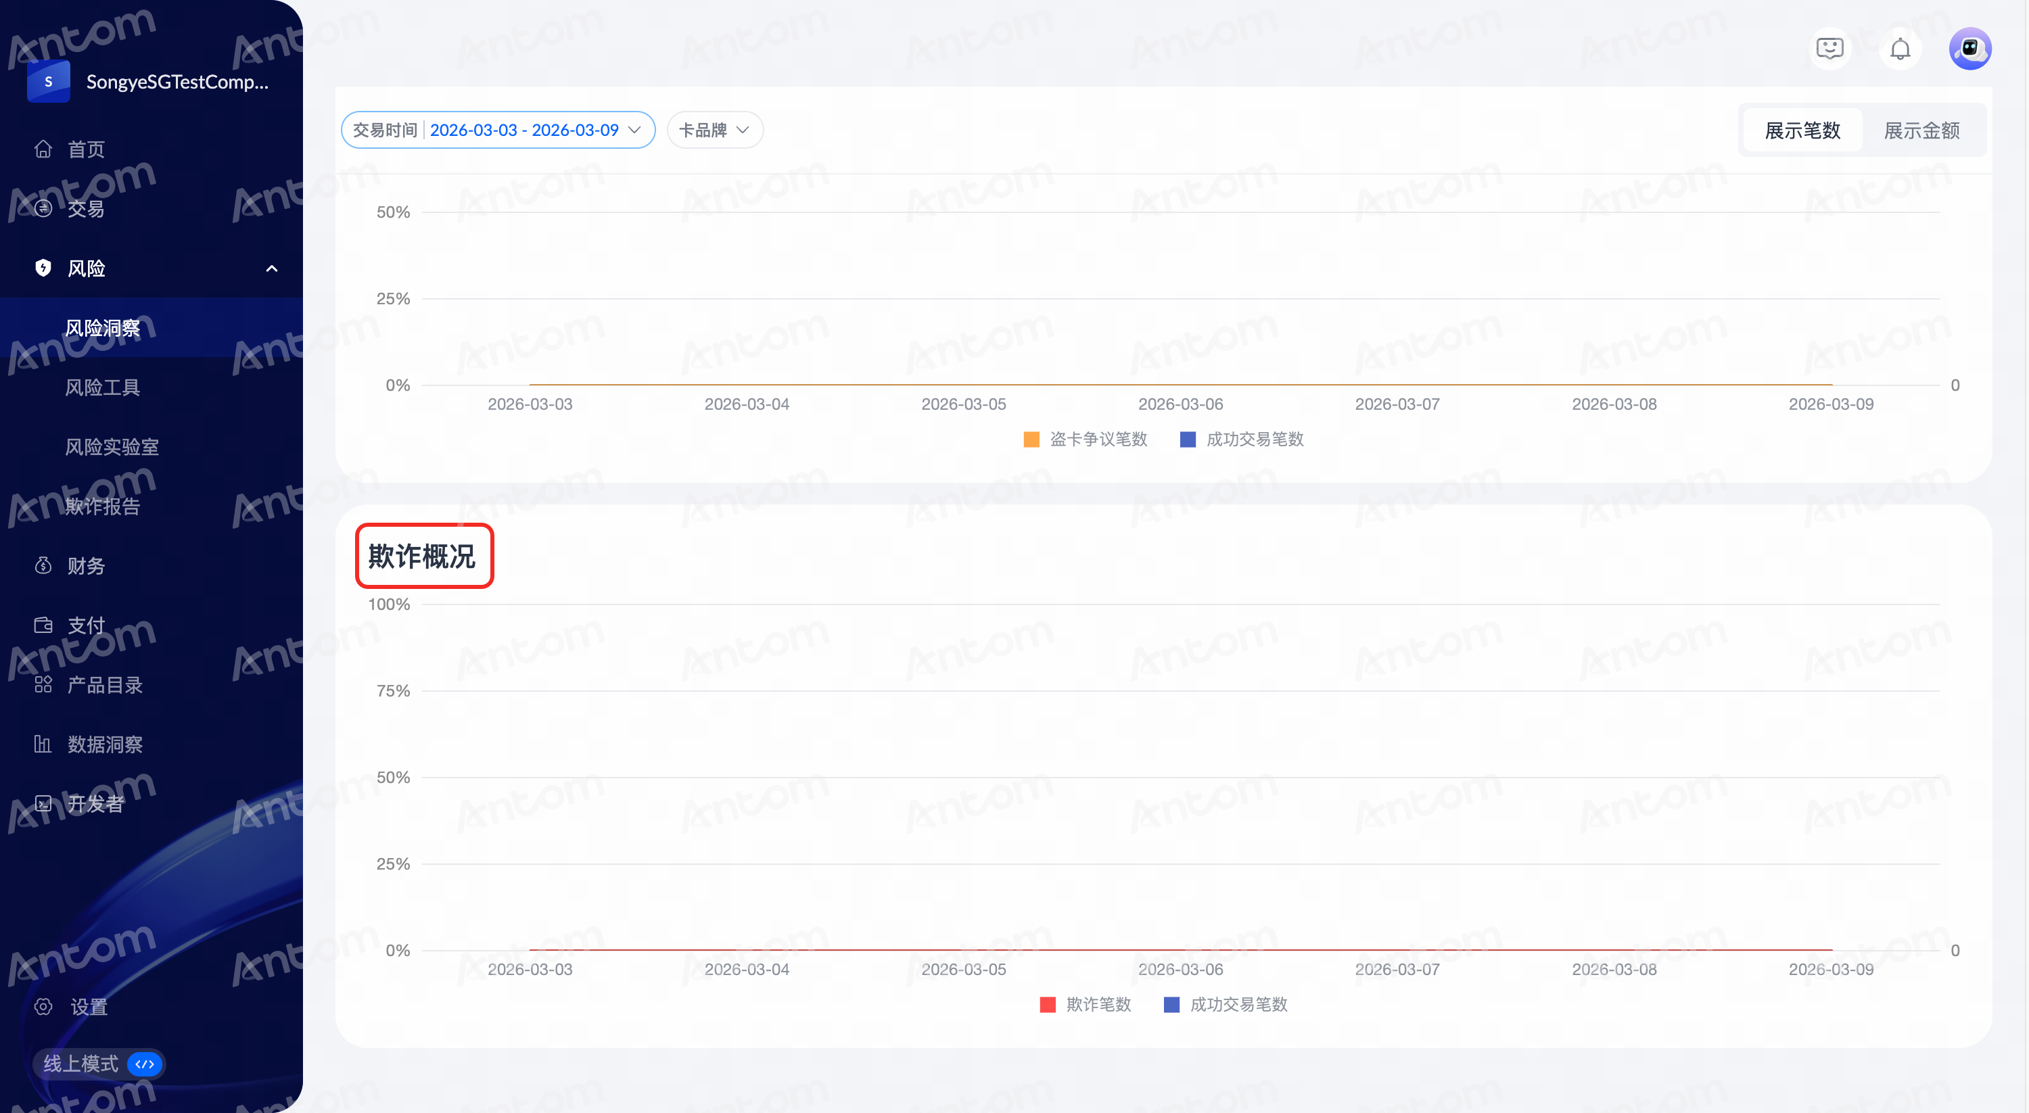2029x1113 pixels.
Task: Click the transaction icon beside 交易
Action: 43,208
